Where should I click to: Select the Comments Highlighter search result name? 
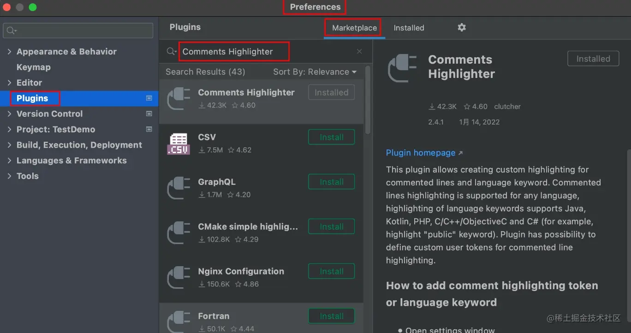coord(246,92)
